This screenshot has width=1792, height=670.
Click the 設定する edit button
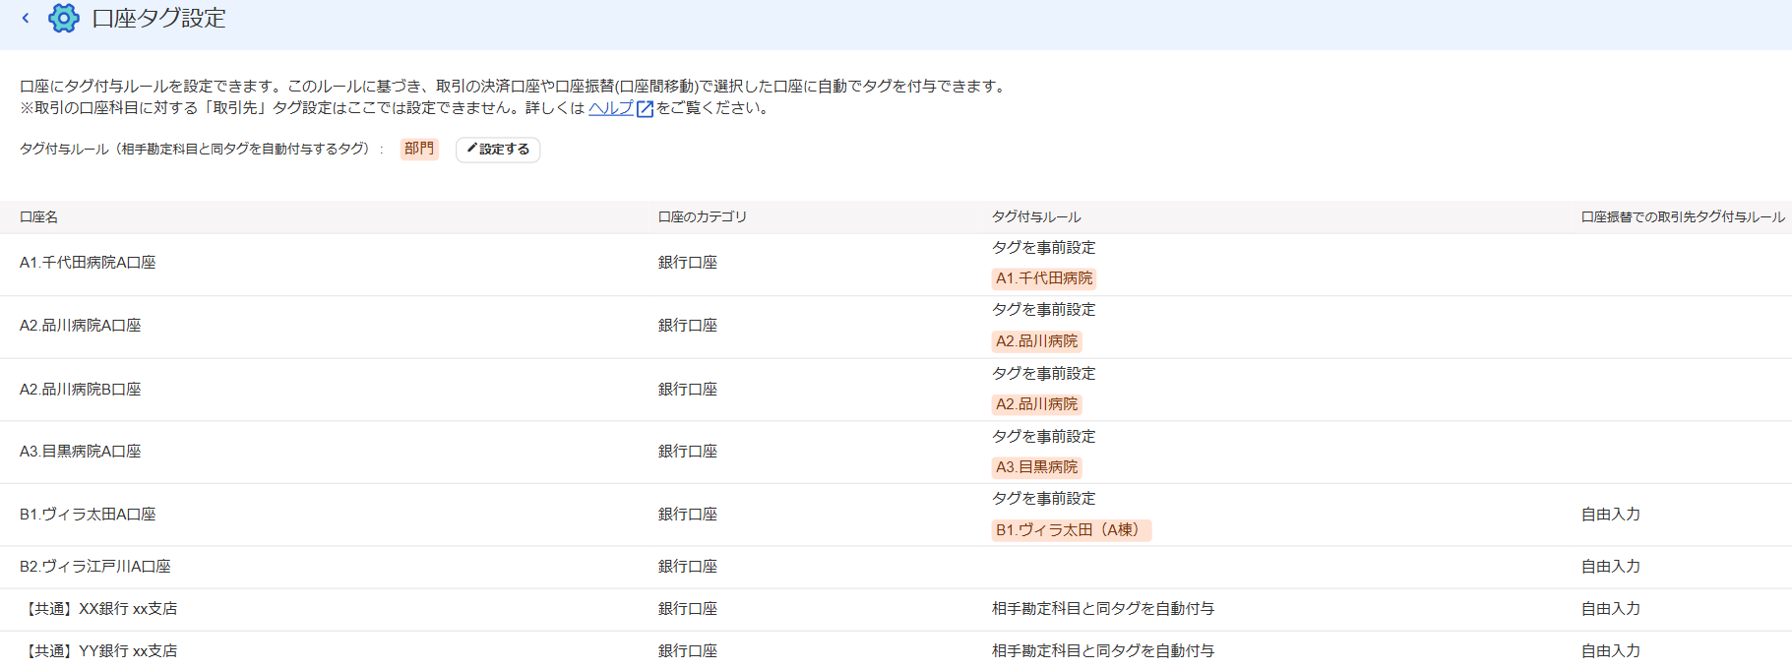click(498, 150)
